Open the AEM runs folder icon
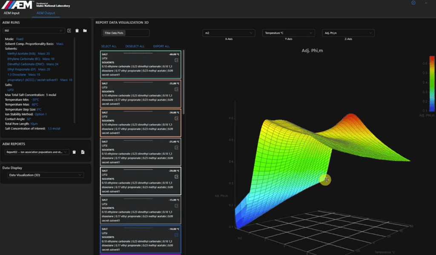 tap(85, 31)
